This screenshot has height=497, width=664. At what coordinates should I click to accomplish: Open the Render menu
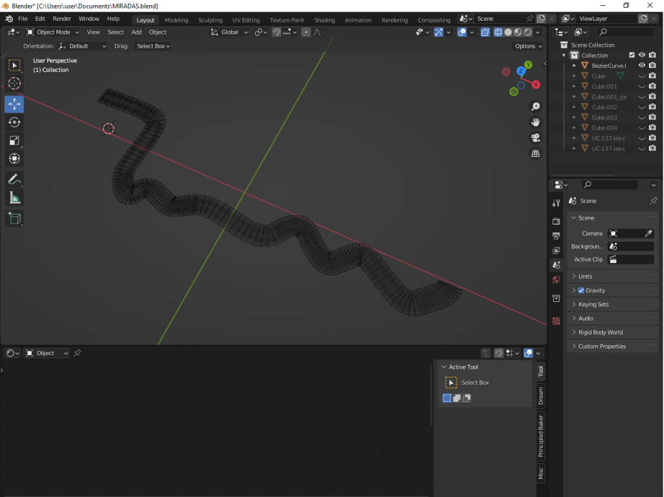(62, 19)
